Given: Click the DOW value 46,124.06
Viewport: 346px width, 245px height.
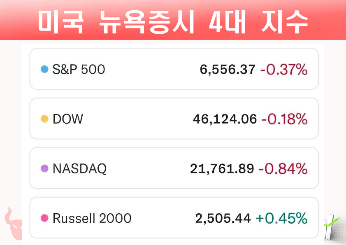Looking at the screenshot, I should coord(225,119).
